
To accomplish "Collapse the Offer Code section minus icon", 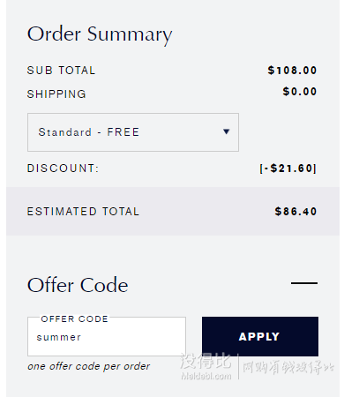I will (304, 283).
